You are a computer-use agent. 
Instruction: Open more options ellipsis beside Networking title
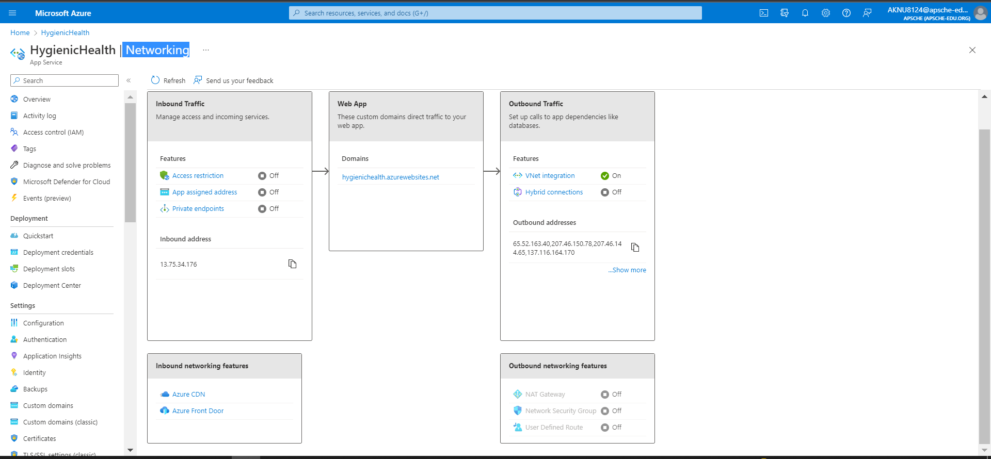206,50
